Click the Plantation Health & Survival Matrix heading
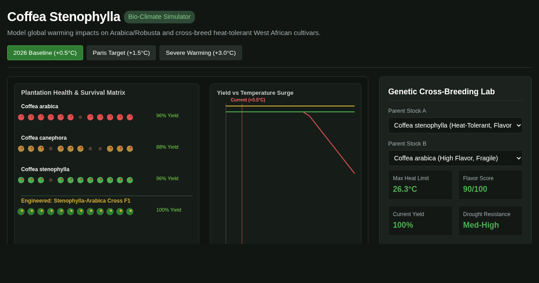 tap(73, 93)
